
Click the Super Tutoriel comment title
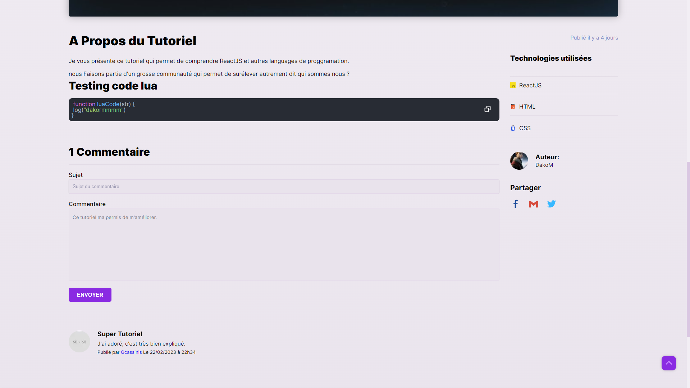pyautogui.click(x=120, y=334)
